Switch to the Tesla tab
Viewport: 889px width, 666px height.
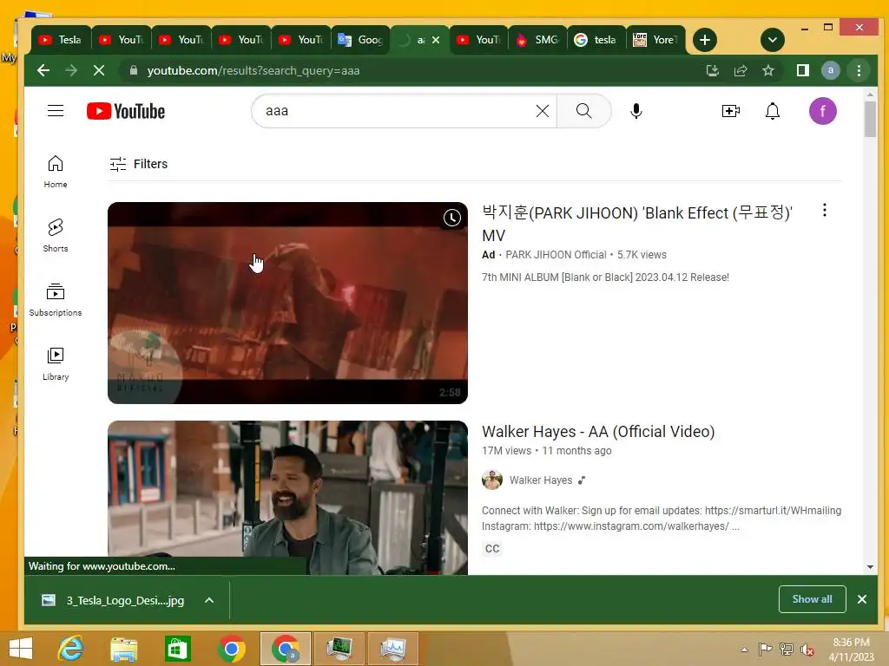62,40
